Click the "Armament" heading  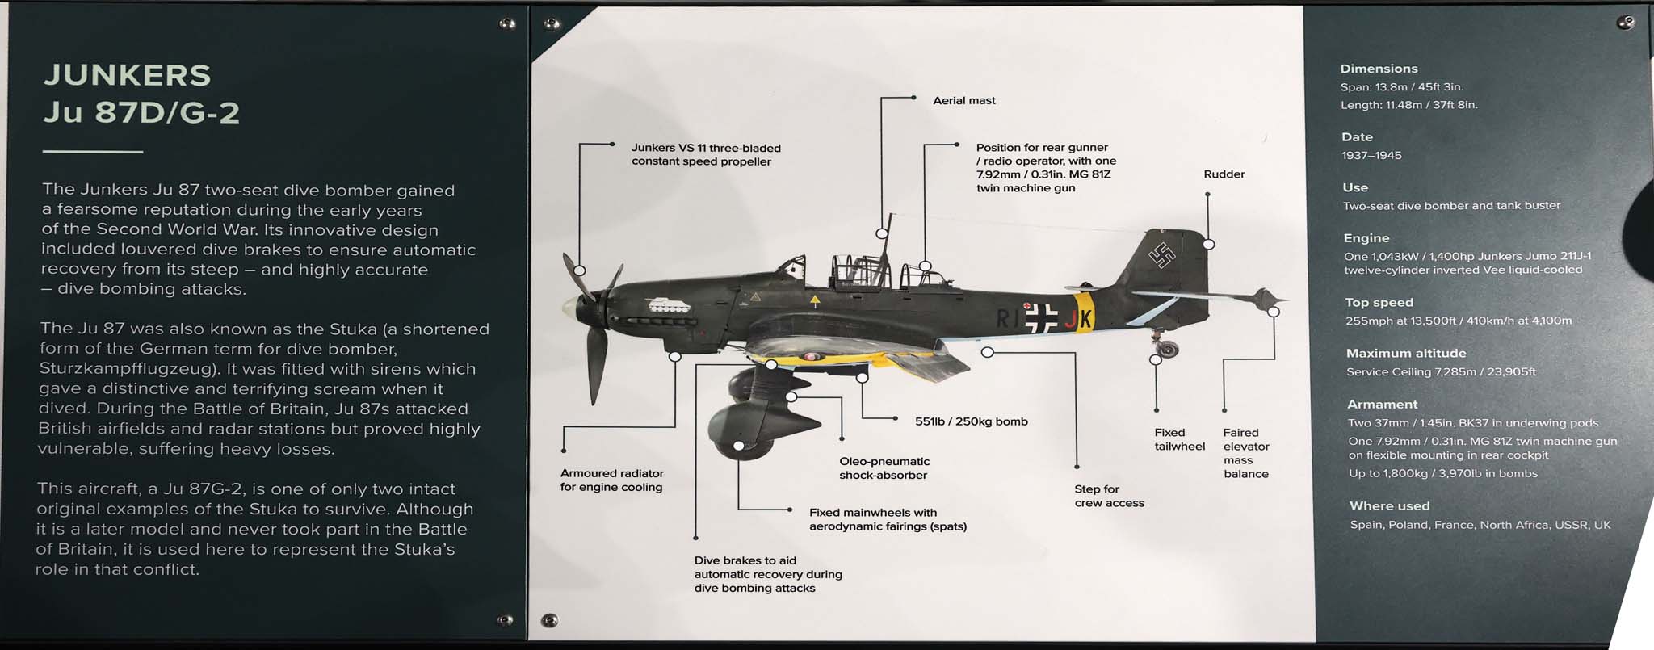pyautogui.click(x=1382, y=405)
